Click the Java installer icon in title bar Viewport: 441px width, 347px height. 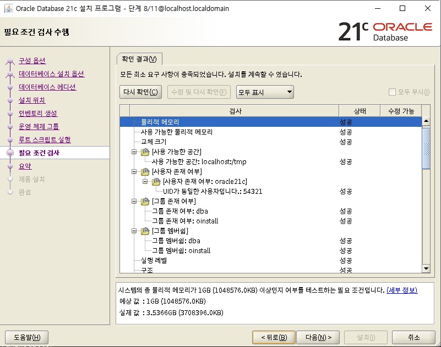[x=9, y=8]
